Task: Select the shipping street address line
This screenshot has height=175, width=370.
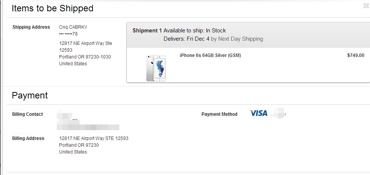Action: point(85,43)
